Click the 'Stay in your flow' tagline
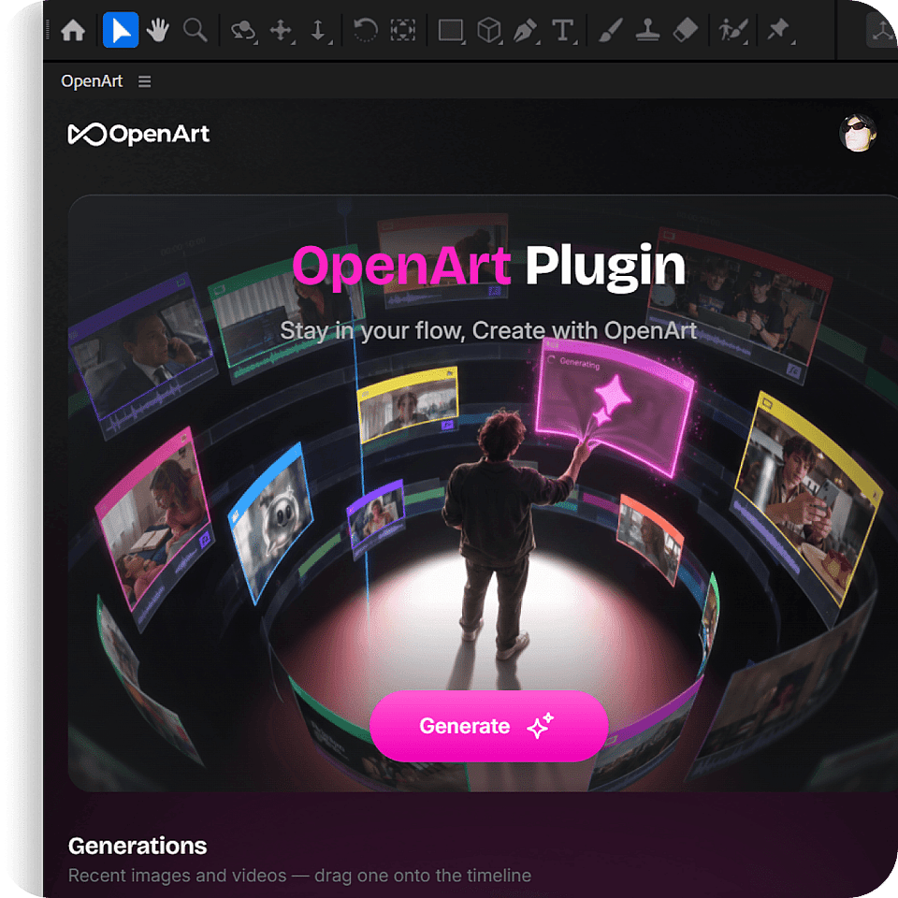 click(x=488, y=331)
